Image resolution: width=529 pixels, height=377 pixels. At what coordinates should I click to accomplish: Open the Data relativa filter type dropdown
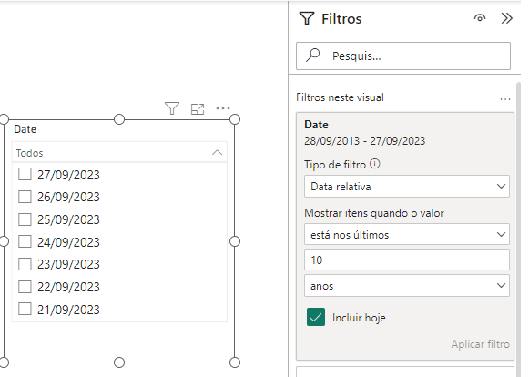406,187
